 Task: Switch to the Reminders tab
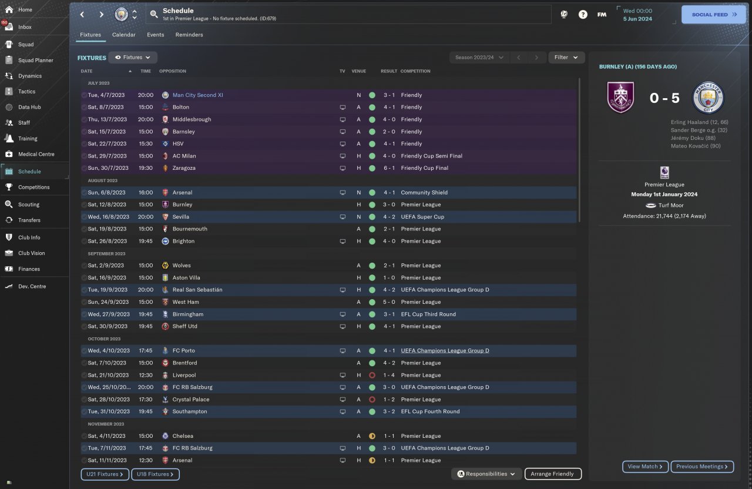coord(189,35)
